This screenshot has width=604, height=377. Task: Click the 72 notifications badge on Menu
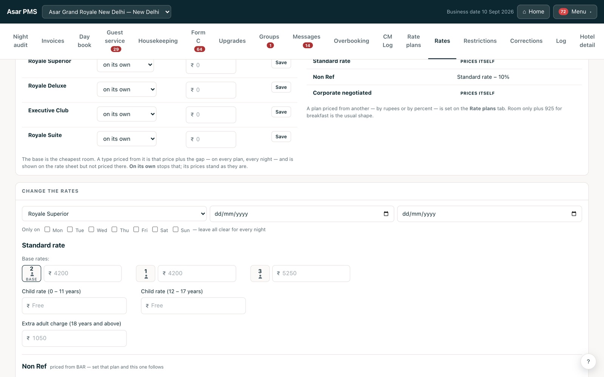(x=563, y=12)
